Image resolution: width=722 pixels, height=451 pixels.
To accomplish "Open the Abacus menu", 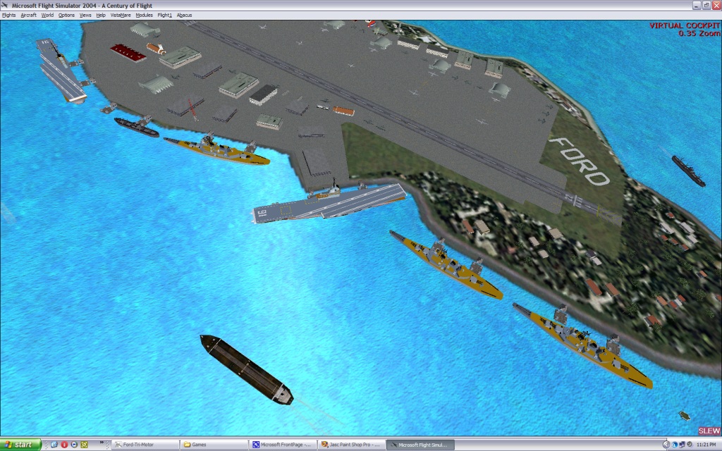I will point(184,15).
